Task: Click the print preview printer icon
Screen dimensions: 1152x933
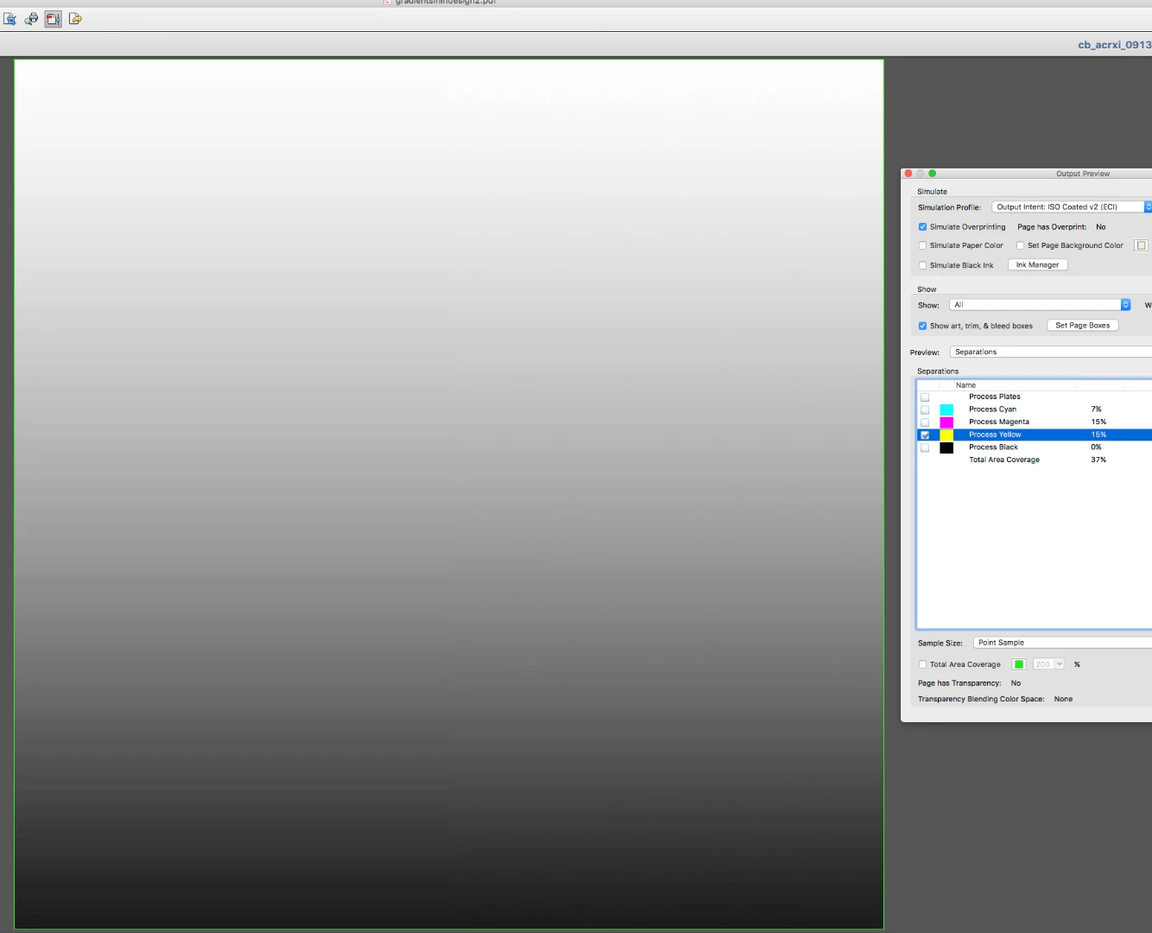Action: point(31,19)
